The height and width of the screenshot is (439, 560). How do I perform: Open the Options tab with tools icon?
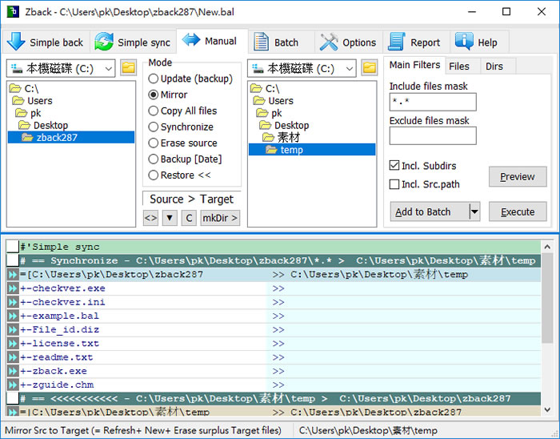348,42
